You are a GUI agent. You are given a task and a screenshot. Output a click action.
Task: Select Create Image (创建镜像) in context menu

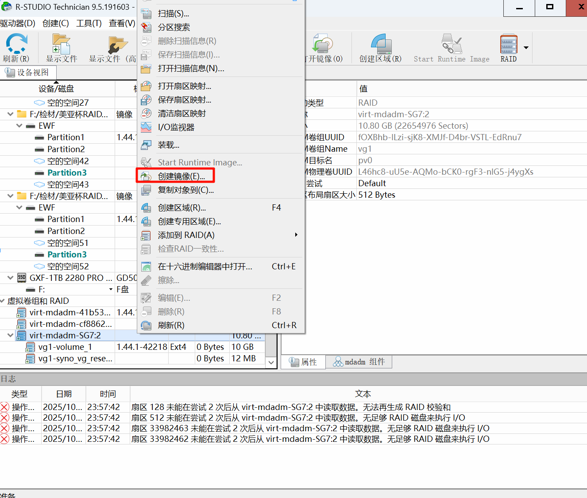click(182, 176)
